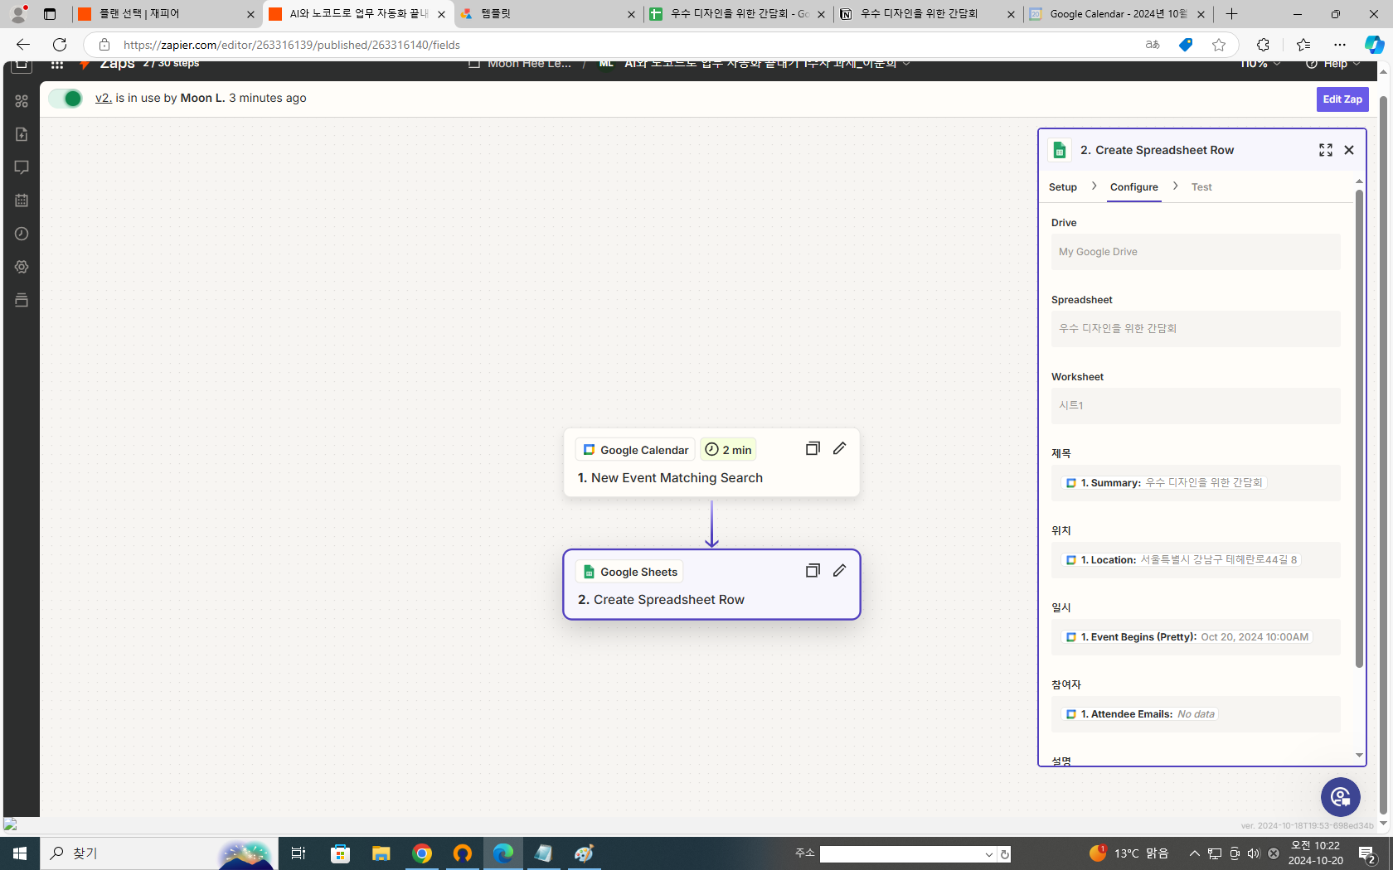The width and height of the screenshot is (1393, 870).
Task: Open a new browser tab
Action: 1232,14
